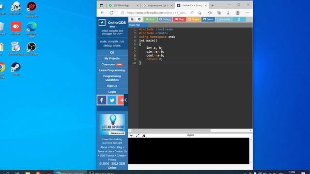Click the red Stop button
The image size is (310, 174).
click(180, 19)
